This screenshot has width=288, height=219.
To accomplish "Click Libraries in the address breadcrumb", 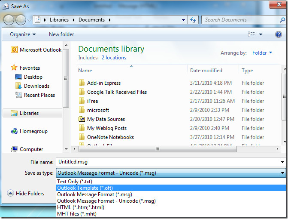I will pyautogui.click(x=59, y=20).
